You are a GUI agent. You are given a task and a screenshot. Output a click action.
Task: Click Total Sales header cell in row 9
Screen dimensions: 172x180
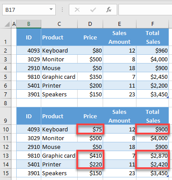click(x=153, y=116)
